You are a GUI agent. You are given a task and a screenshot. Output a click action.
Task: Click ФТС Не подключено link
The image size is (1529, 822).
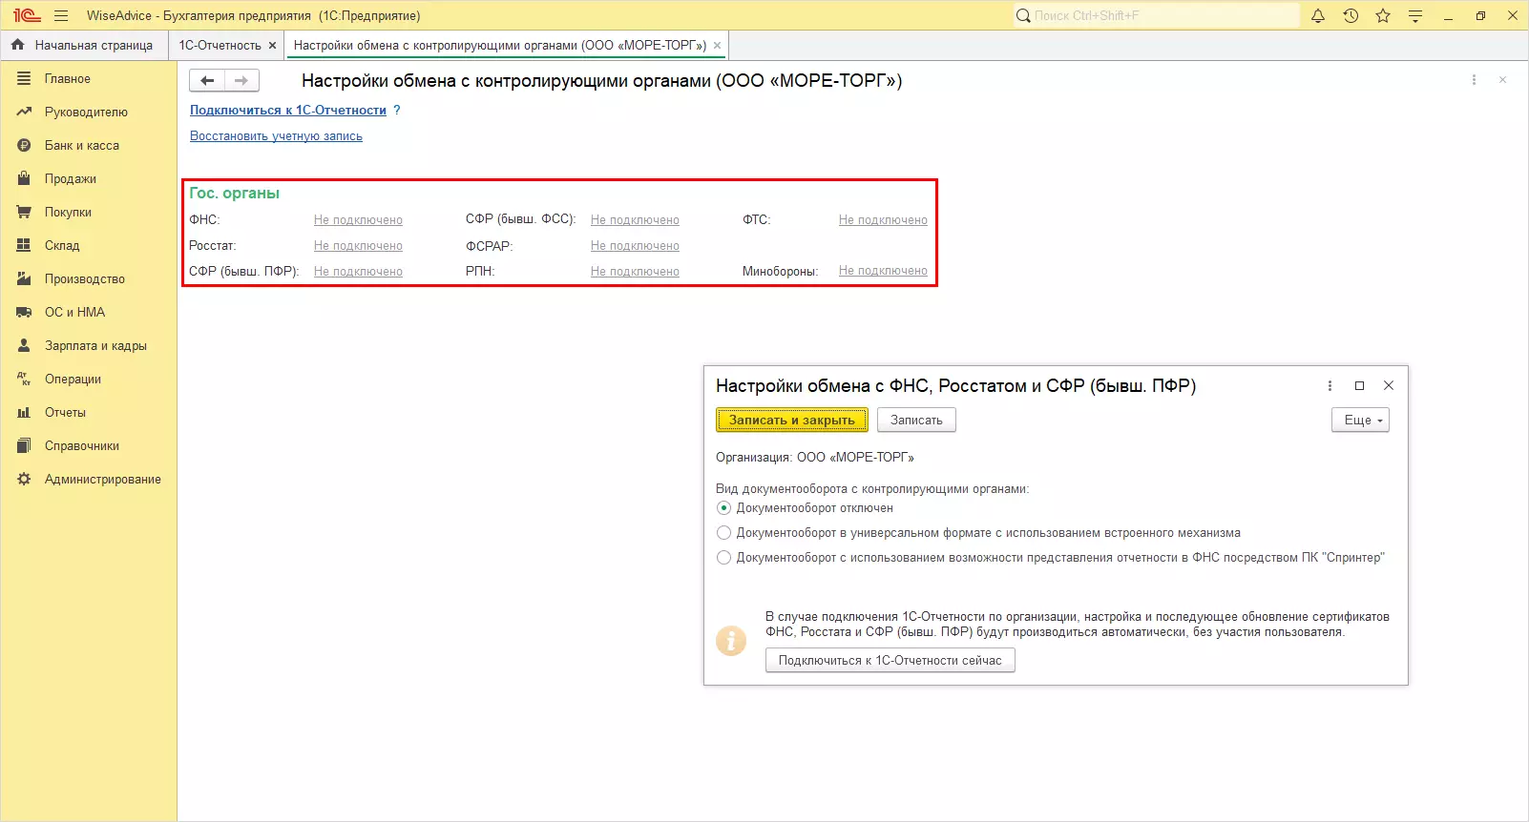(x=883, y=220)
